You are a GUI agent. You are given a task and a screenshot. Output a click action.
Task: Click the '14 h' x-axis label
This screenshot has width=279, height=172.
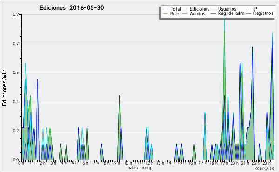click(171, 163)
